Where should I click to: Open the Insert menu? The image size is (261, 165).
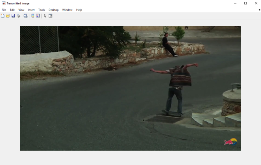pos(31,10)
